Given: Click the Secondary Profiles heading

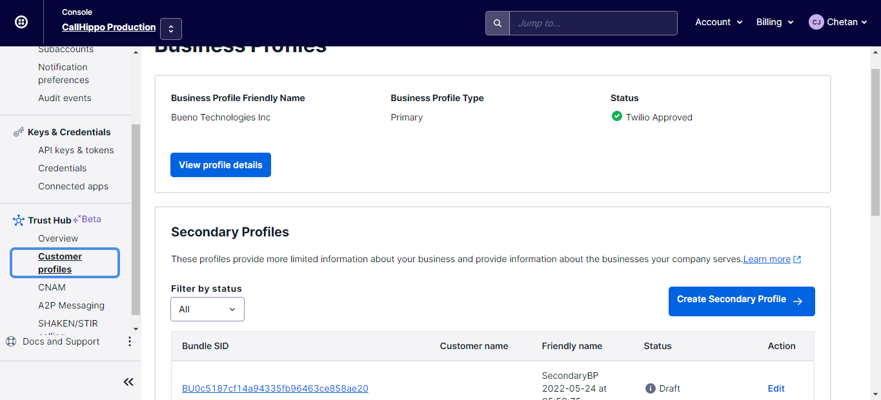Looking at the screenshot, I should (230, 232).
